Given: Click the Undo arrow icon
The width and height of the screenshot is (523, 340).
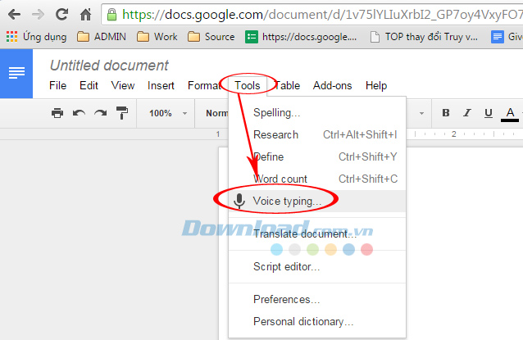Looking at the screenshot, I should click(79, 113).
